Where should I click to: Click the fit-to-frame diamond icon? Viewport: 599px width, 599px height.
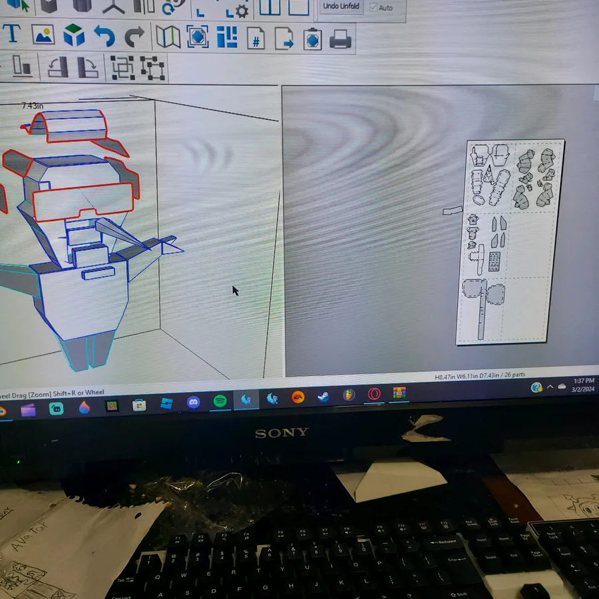[x=198, y=37]
